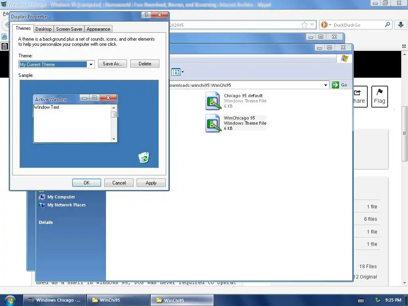Viewport: 408px width, 306px height.
Task: Confirm with the OK button
Action: click(86, 182)
